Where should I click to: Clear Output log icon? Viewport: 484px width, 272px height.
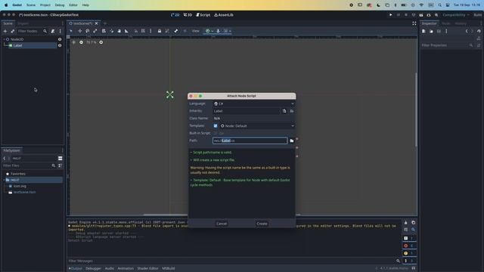405,222
